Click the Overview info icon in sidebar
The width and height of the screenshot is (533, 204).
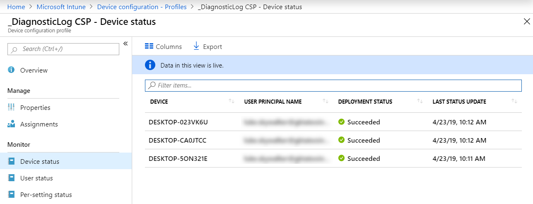pyautogui.click(x=11, y=70)
